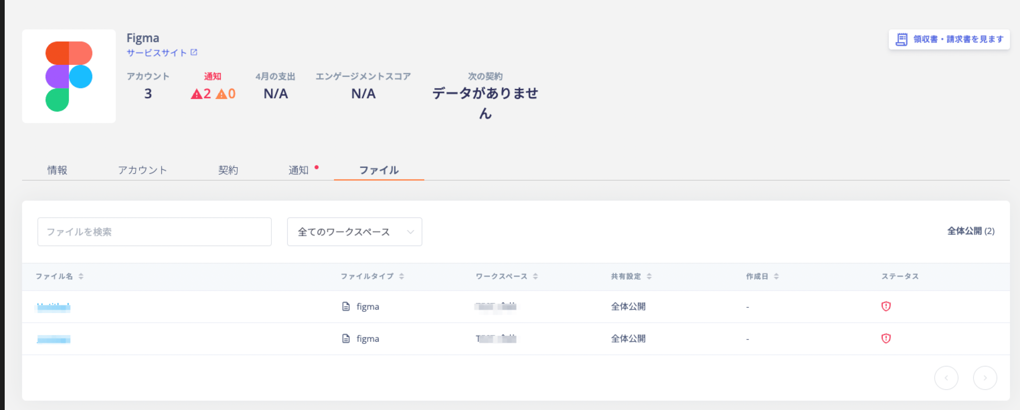1020x410 pixels.
Task: Click the orange warning triangle icon
Action: coord(221,94)
